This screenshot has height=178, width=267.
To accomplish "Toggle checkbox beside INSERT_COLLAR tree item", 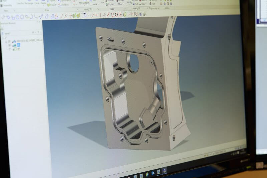I will 10,41.
